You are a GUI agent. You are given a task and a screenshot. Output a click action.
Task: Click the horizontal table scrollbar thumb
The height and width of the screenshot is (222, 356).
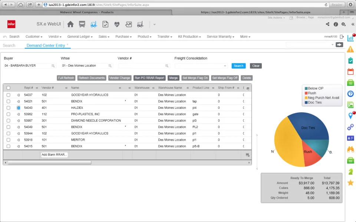point(49,162)
